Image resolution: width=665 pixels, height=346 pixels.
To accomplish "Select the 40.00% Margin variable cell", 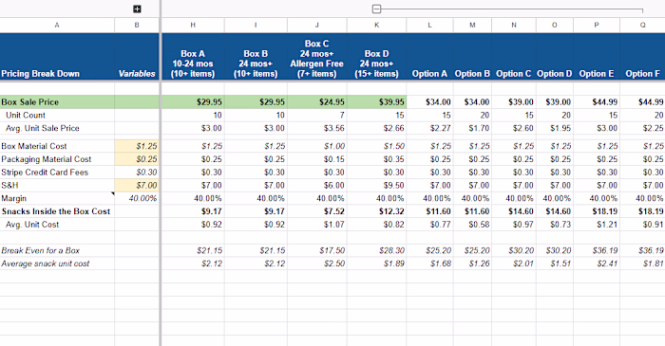I will 137,198.
